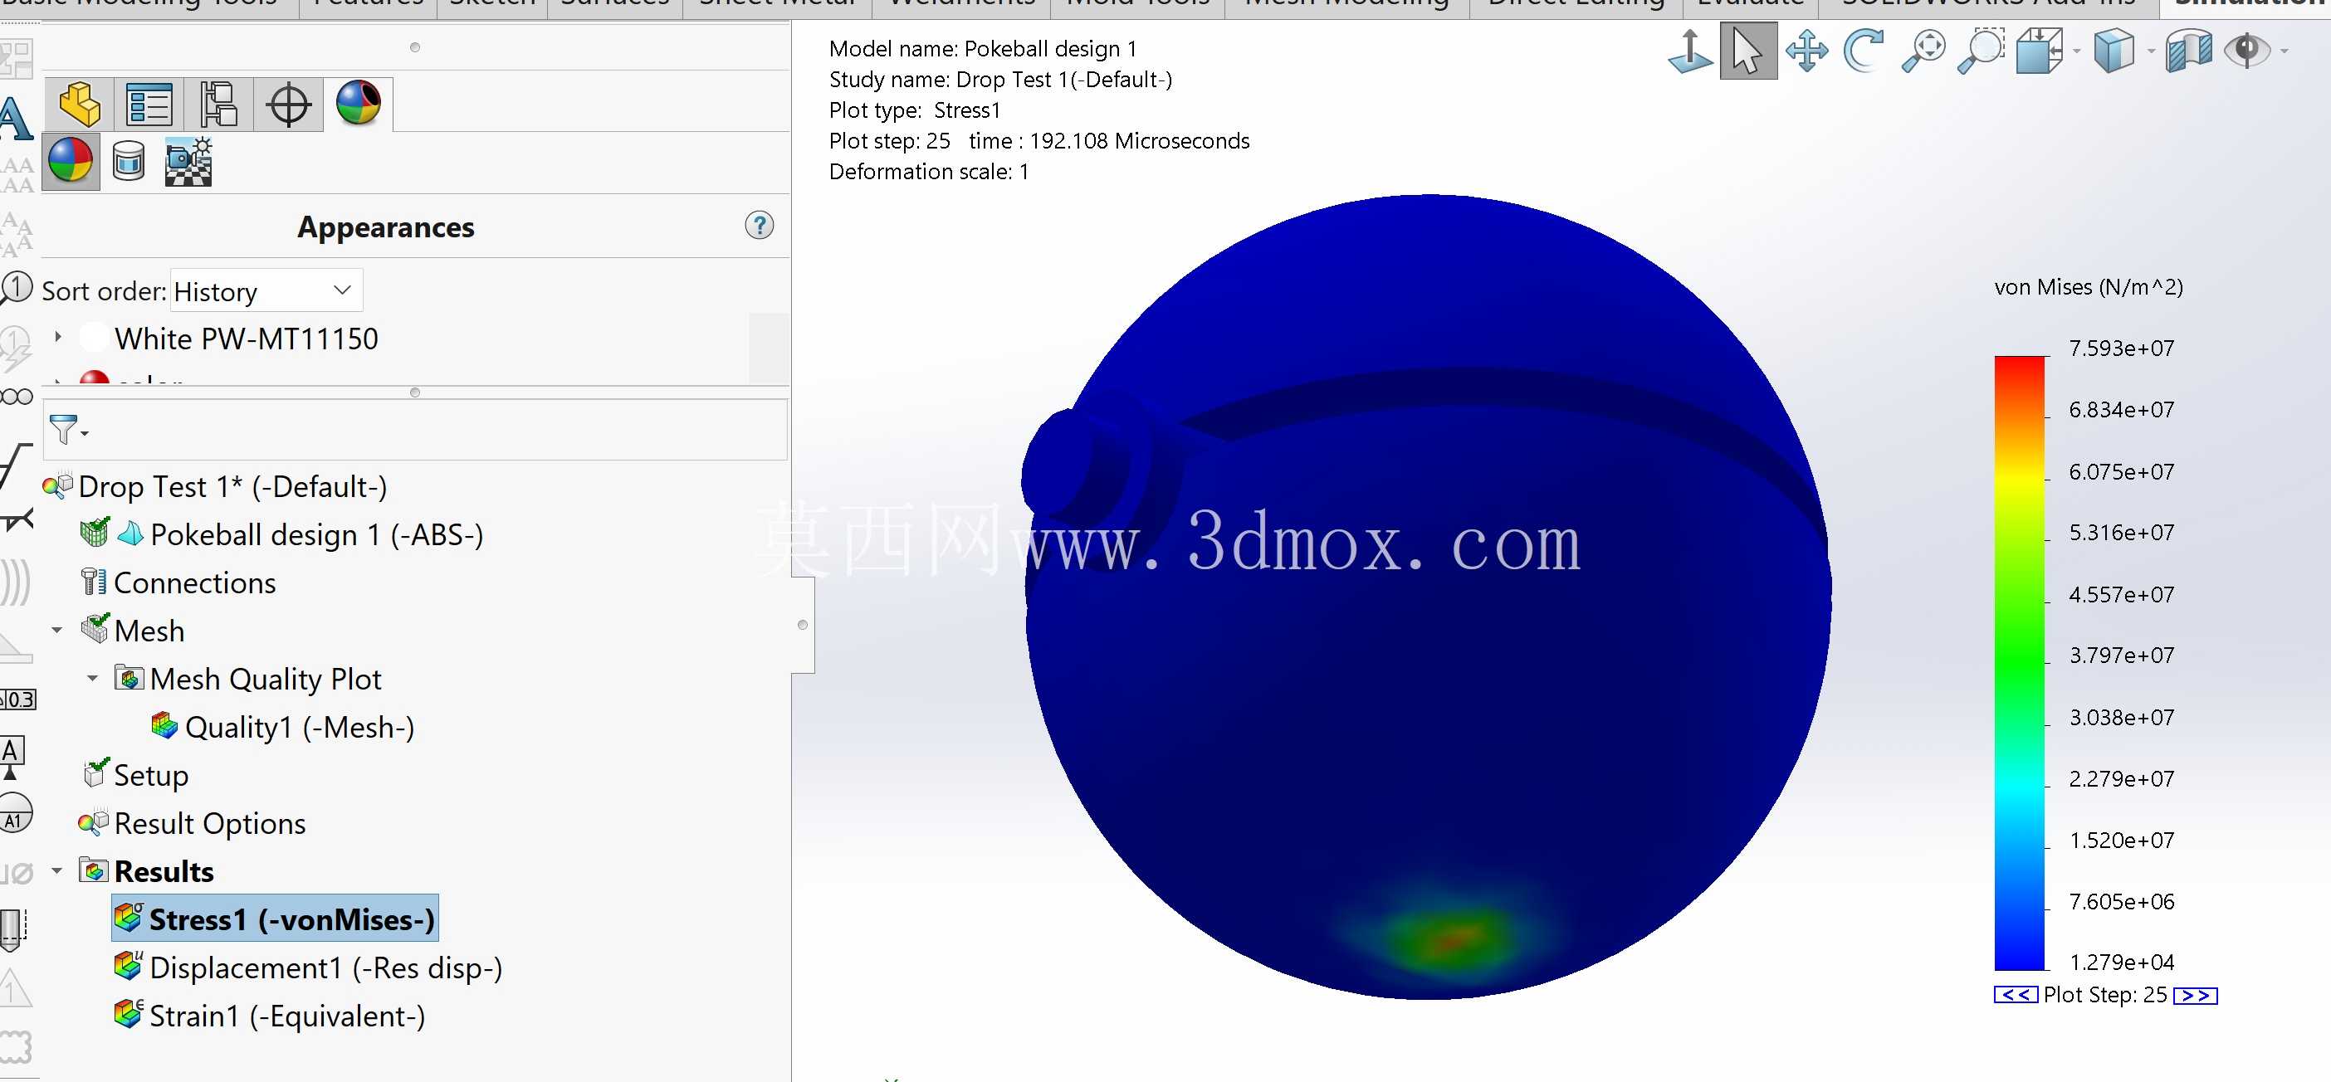Click the panel collapse handle beside viewport
The width and height of the screenshot is (2331, 1082).
[803, 625]
